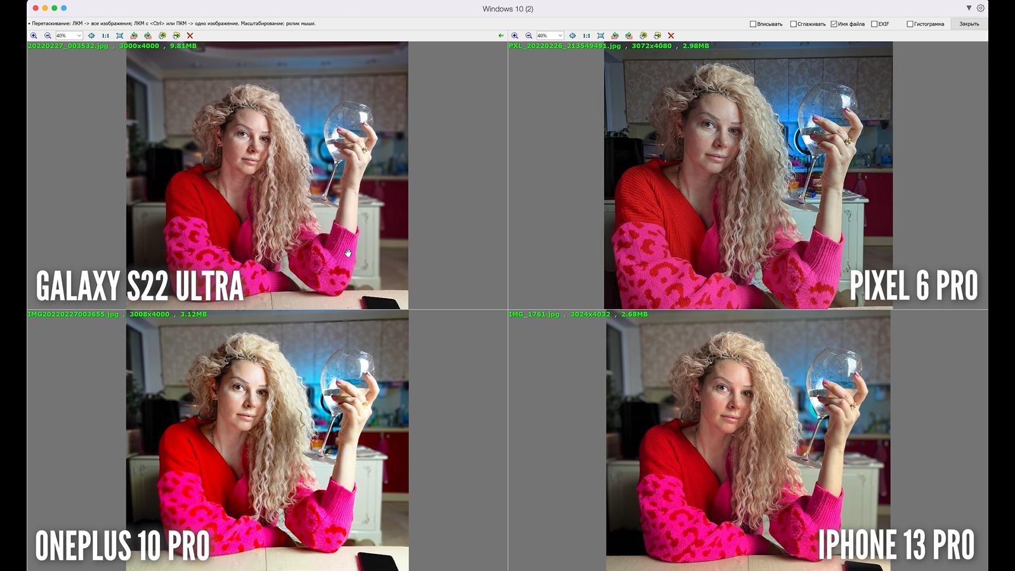The width and height of the screenshot is (1015, 571).
Task: Zoom in using left panel magnifier plus
Action: click(34, 36)
